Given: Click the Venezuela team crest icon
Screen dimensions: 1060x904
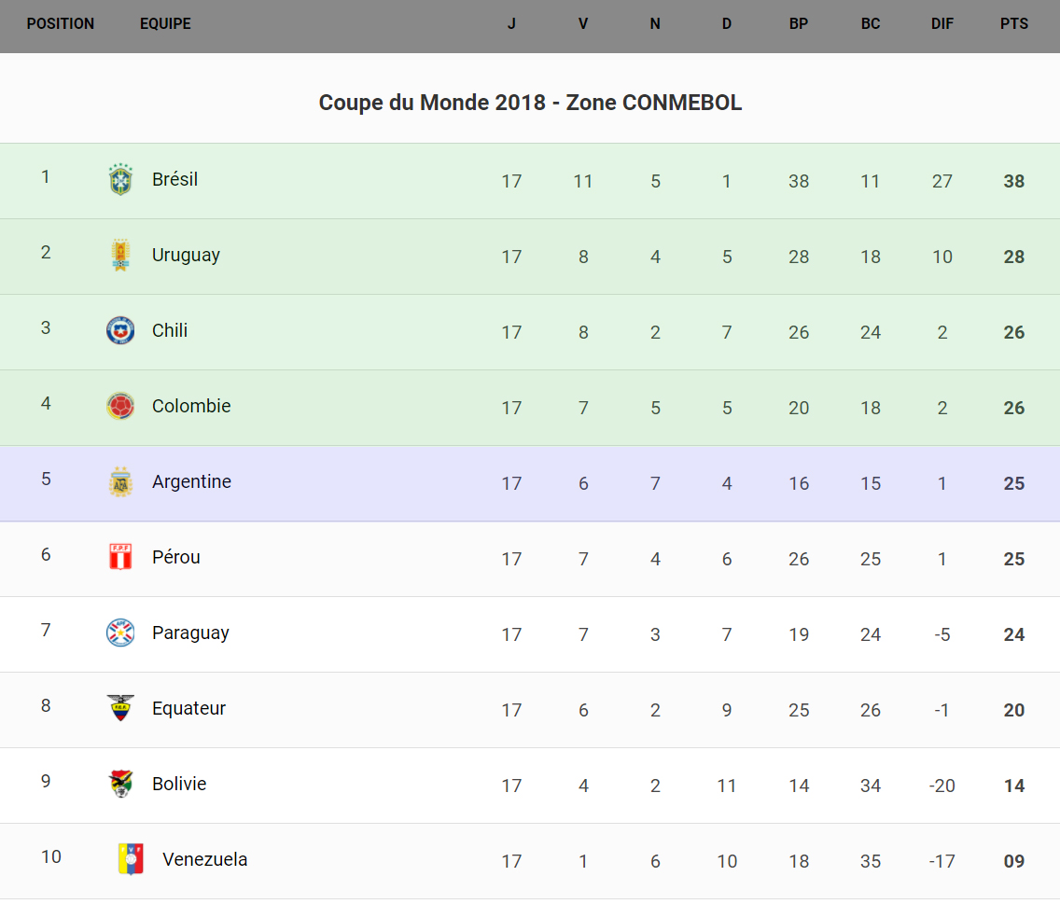Looking at the screenshot, I should click(x=131, y=859).
